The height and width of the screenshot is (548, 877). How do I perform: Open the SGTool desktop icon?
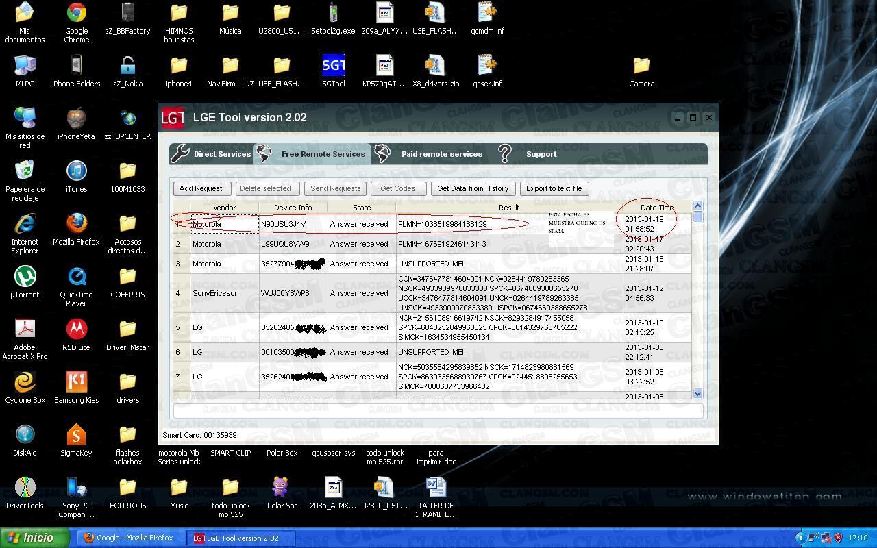click(333, 71)
